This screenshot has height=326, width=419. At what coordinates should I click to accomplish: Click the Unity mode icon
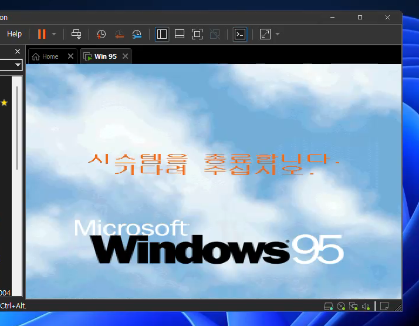click(x=215, y=34)
